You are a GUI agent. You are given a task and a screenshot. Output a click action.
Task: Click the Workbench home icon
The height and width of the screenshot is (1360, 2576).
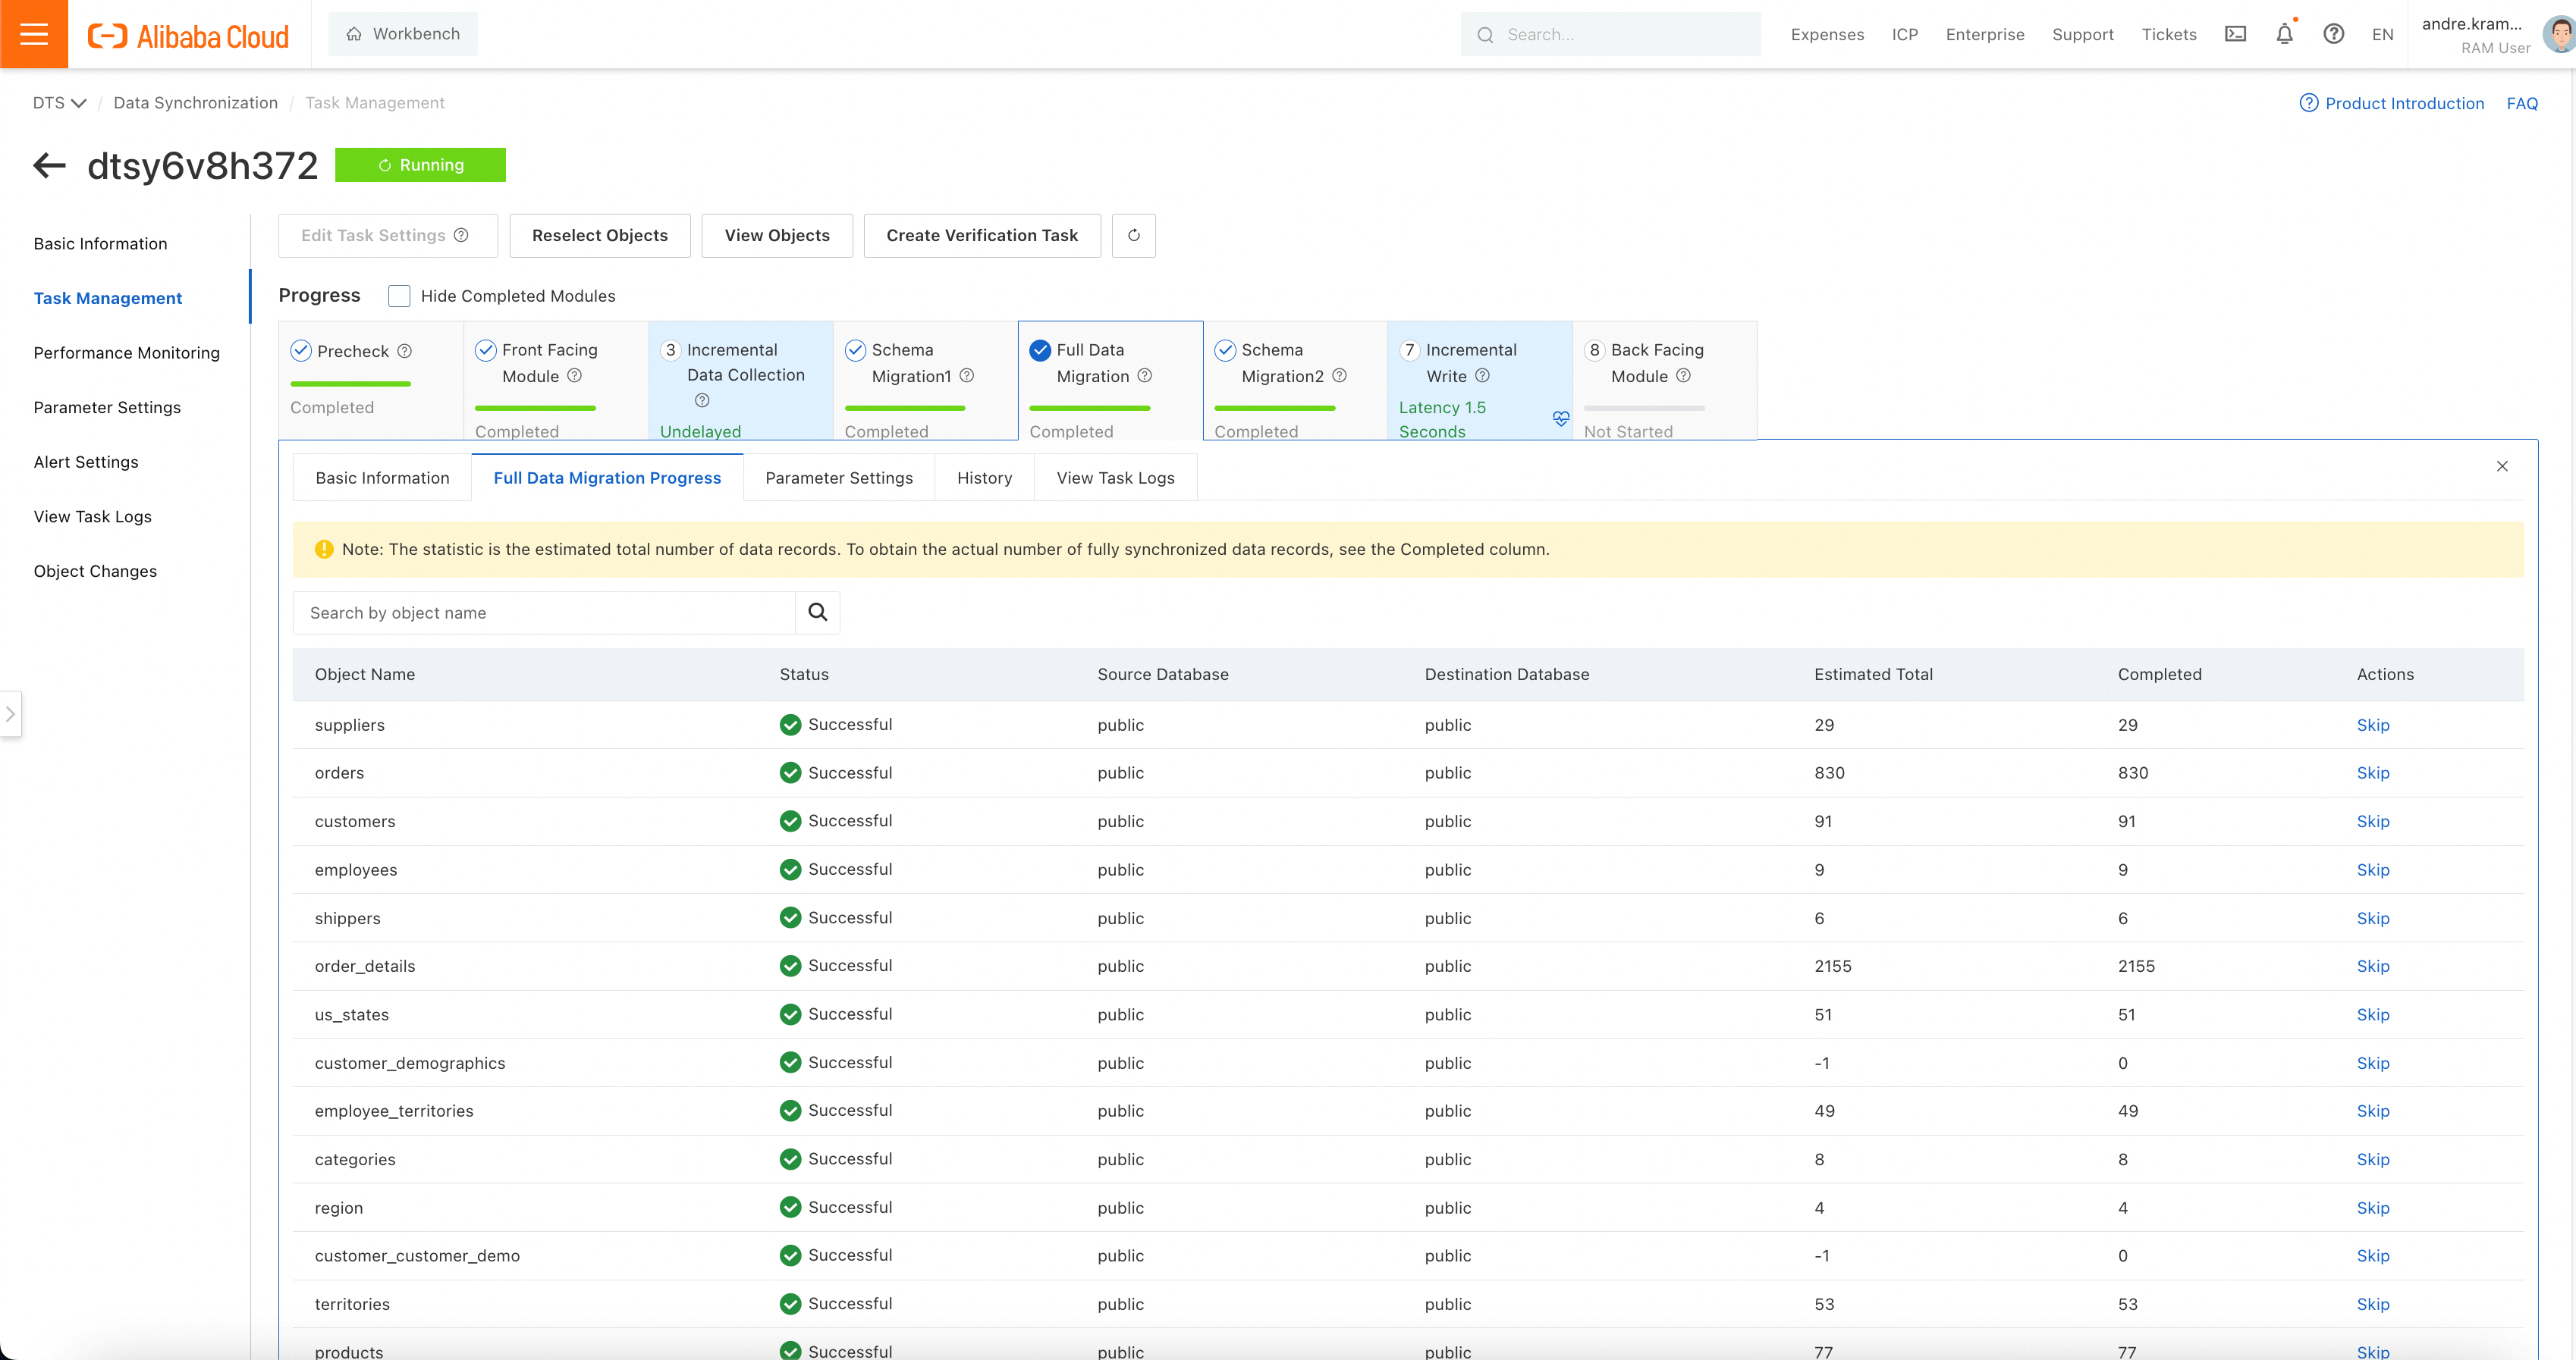point(354,34)
